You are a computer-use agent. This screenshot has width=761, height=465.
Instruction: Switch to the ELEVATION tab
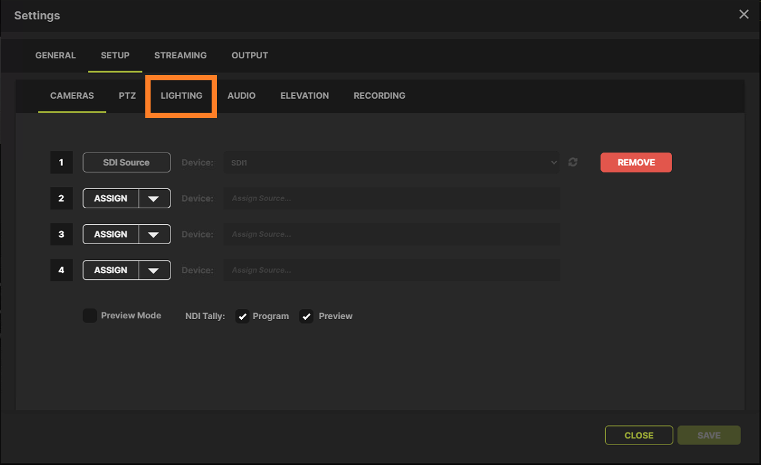305,96
